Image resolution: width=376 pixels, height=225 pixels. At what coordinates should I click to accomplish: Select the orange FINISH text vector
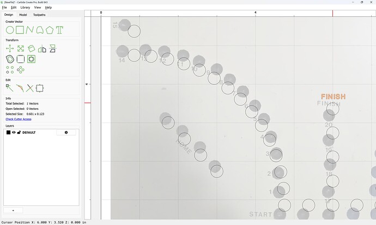[333, 97]
